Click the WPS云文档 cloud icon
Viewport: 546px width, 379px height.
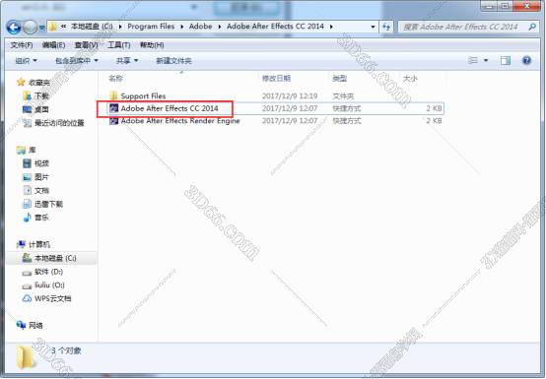[27, 298]
